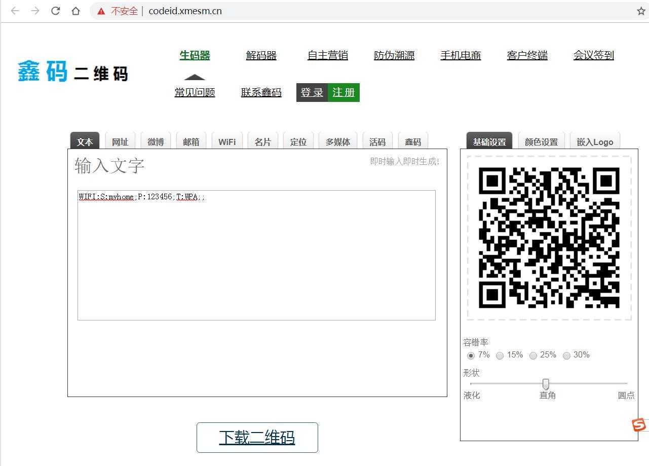Open the 会议签到 nav link

point(594,55)
